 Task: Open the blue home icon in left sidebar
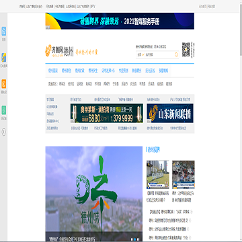4,31
